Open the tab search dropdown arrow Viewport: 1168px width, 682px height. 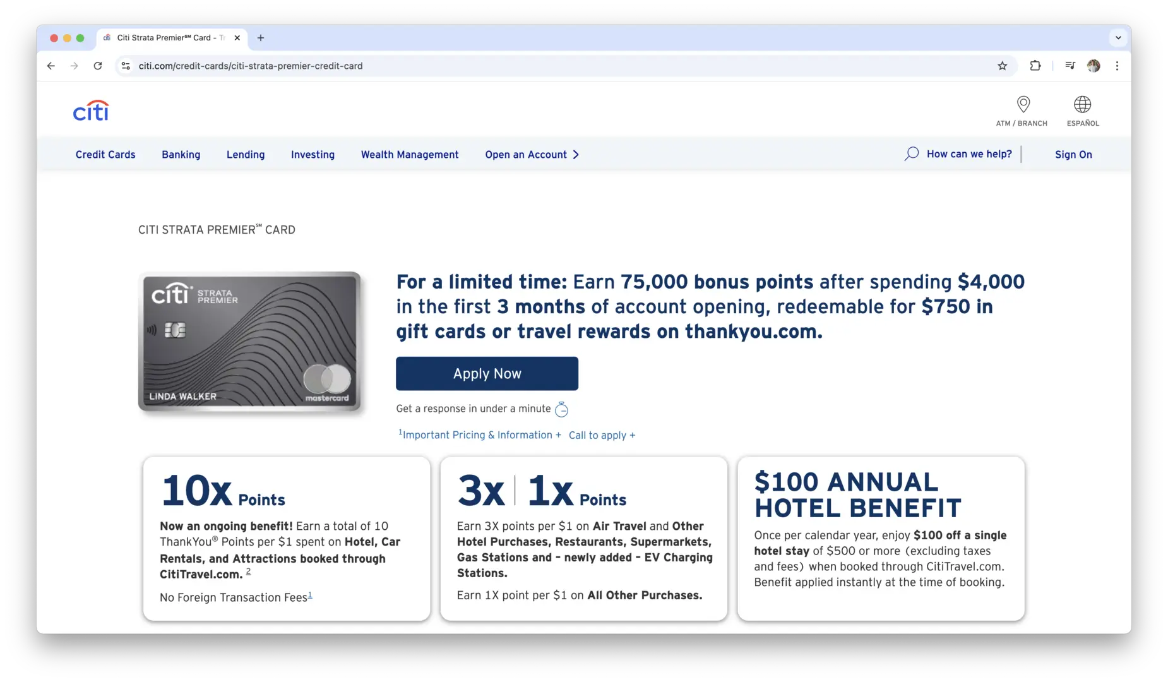pyautogui.click(x=1118, y=38)
